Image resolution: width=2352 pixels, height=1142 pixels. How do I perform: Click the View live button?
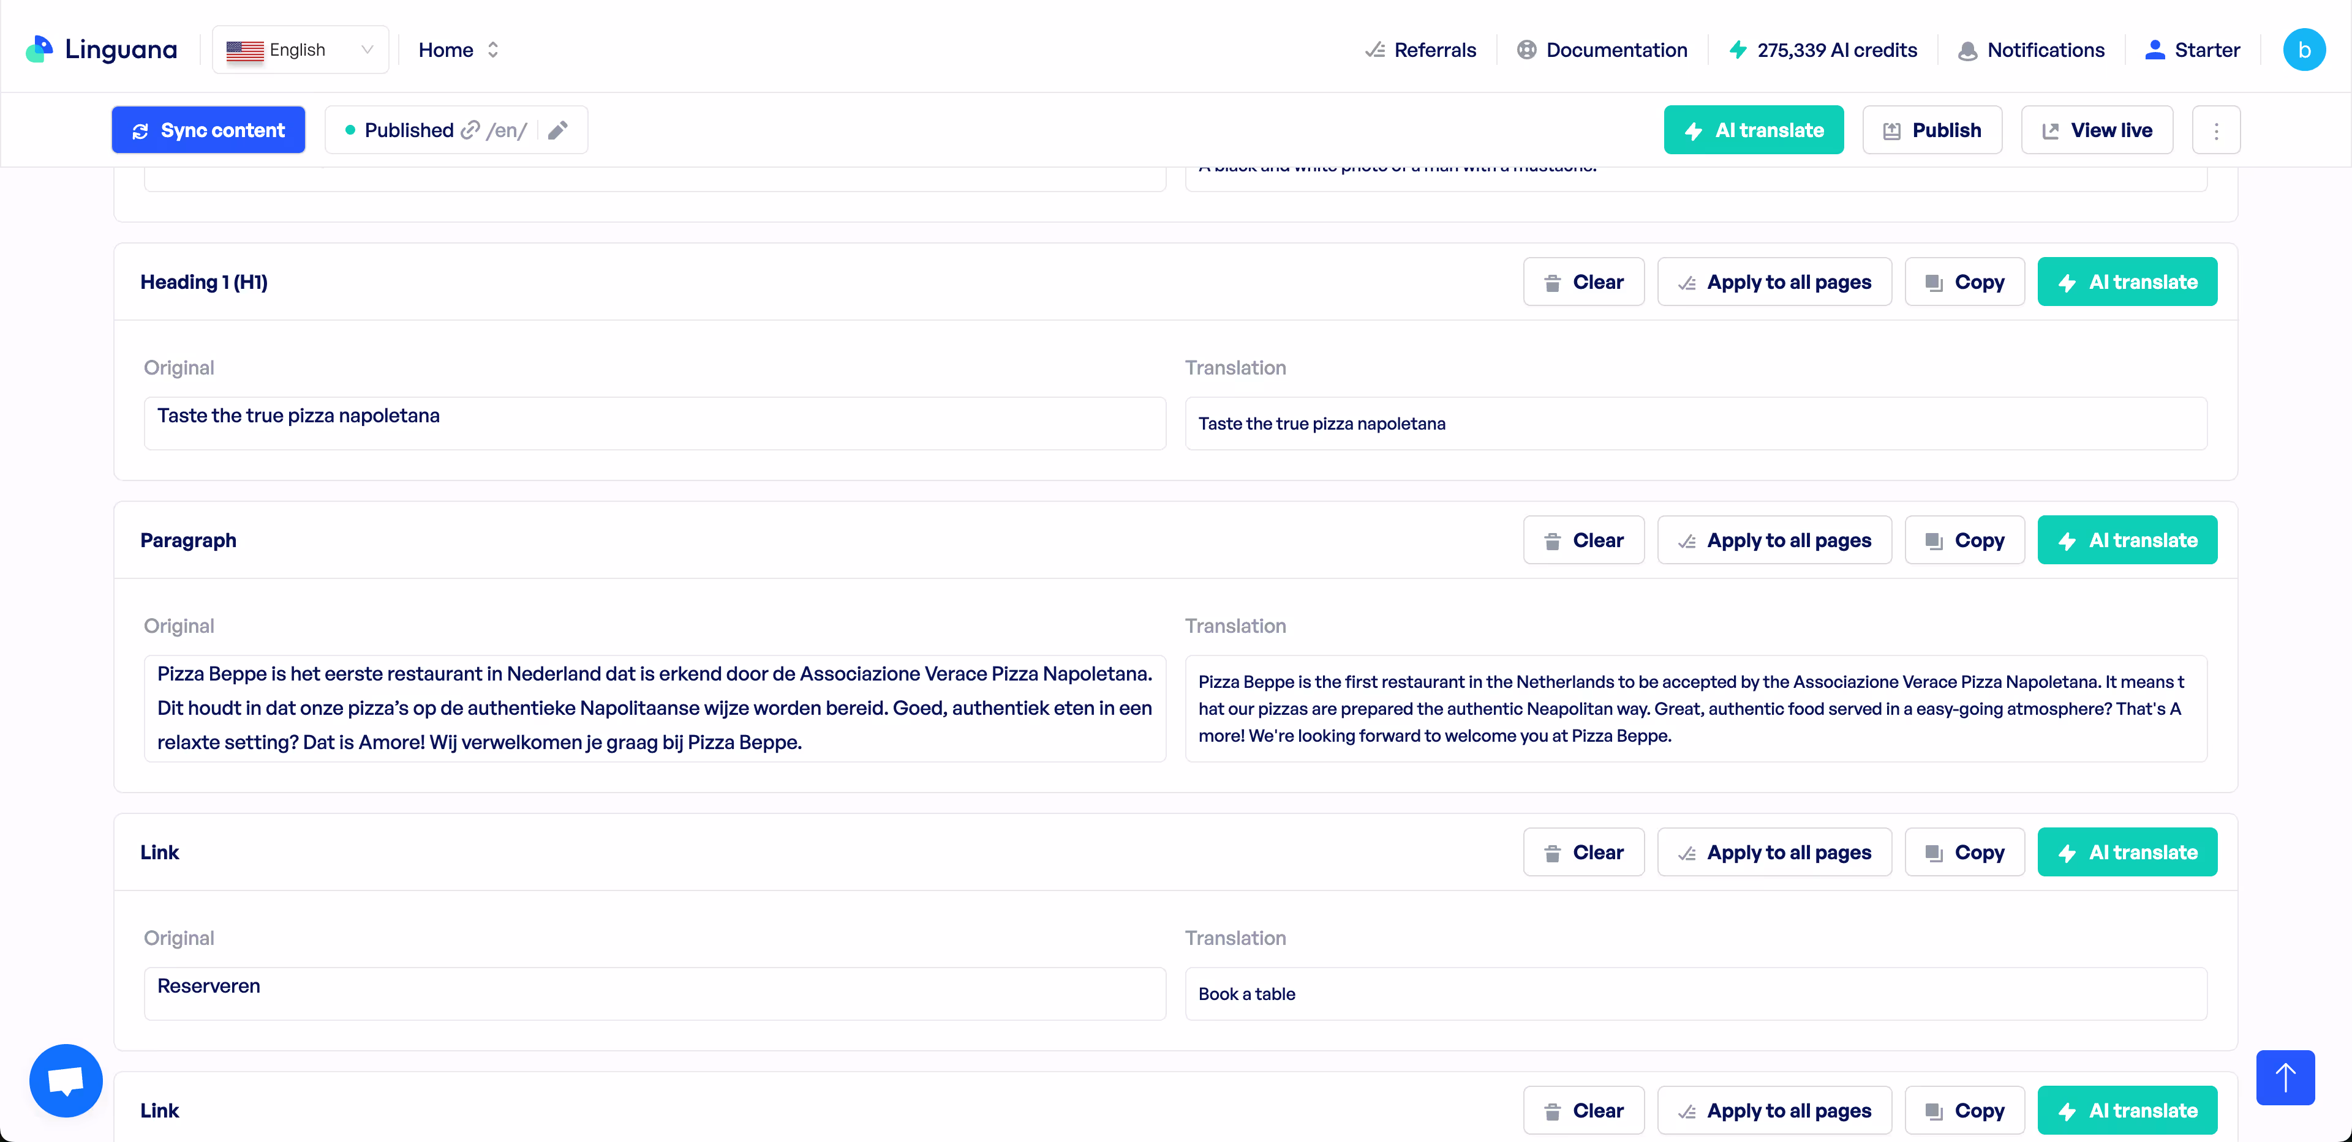coord(2097,130)
